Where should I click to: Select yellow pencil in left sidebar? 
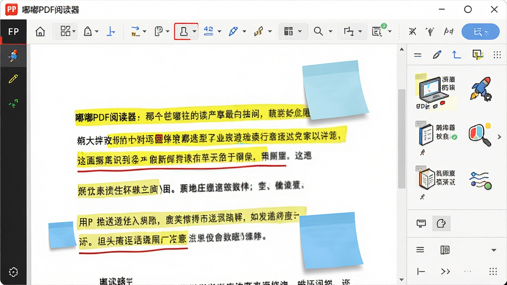coord(13,79)
